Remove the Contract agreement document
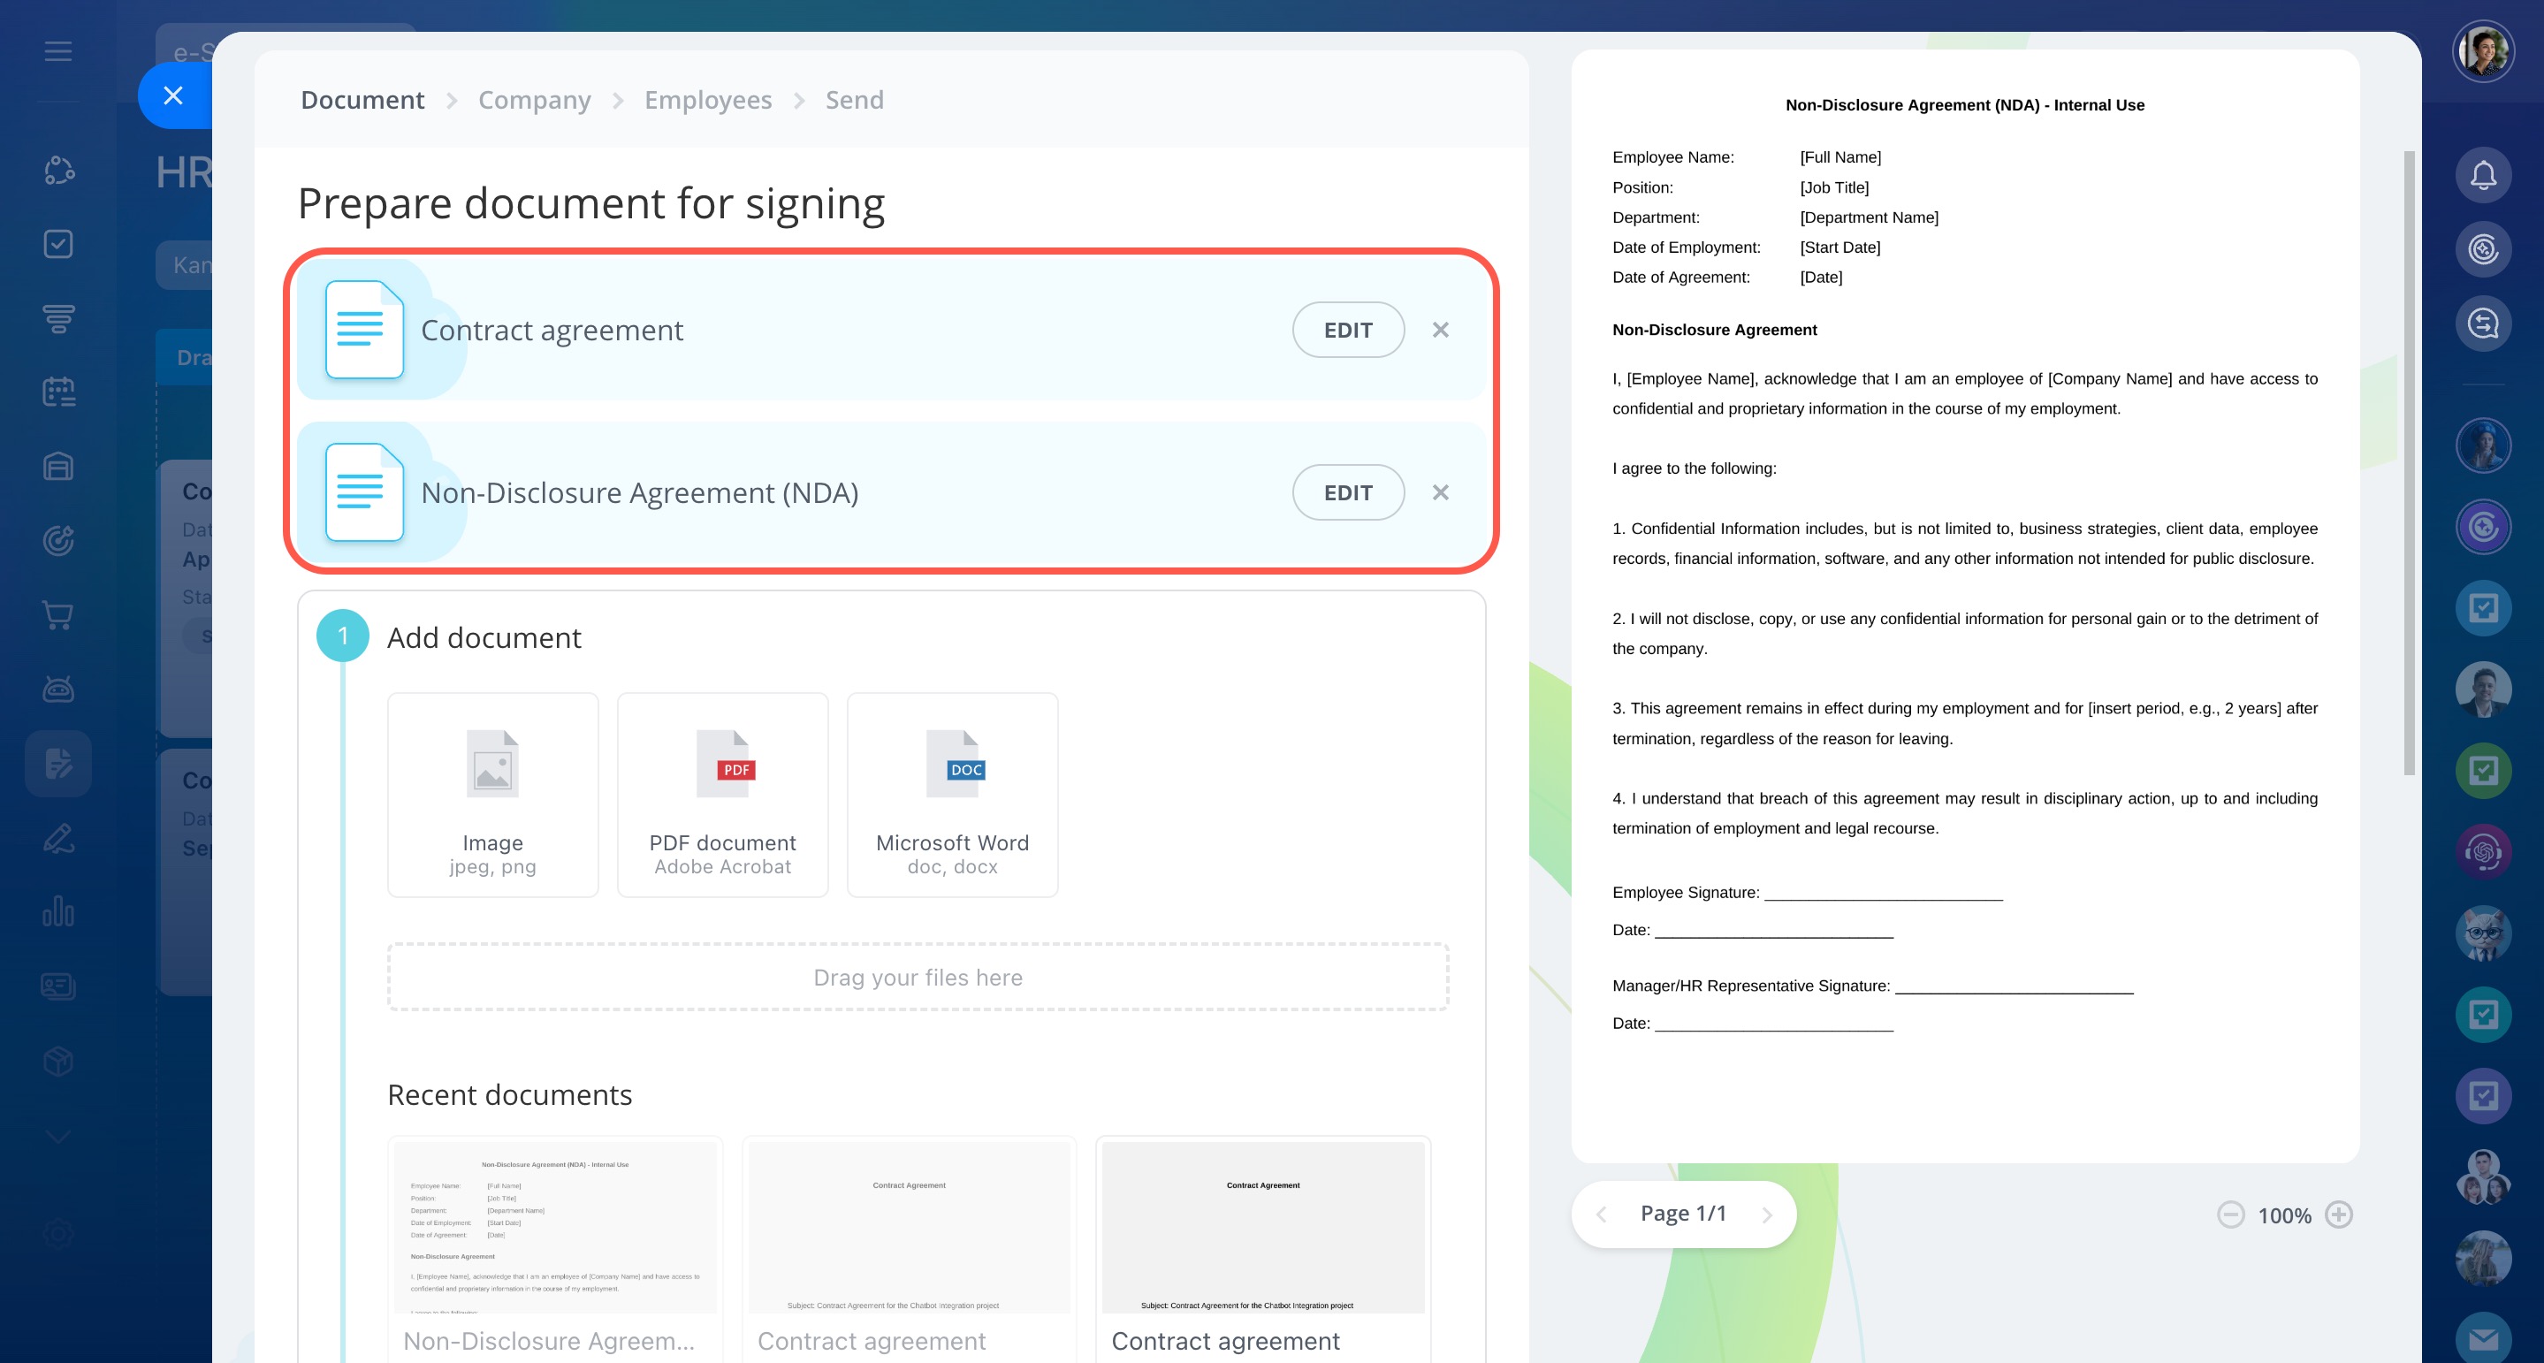 pos(1441,330)
